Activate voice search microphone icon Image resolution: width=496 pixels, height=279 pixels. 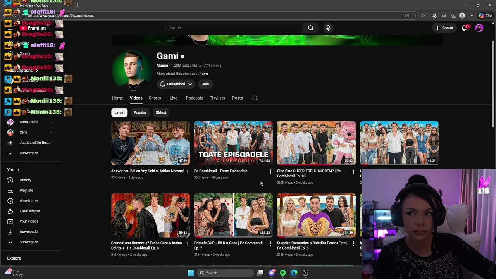click(328, 28)
